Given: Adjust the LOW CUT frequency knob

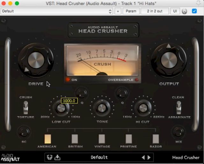Looking at the screenshot, I should pos(61,108).
